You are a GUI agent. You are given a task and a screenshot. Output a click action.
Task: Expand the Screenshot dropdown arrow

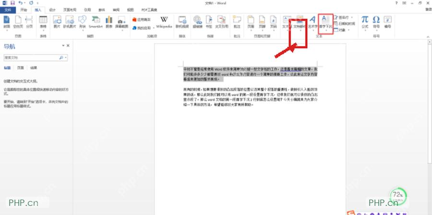coord(121,30)
